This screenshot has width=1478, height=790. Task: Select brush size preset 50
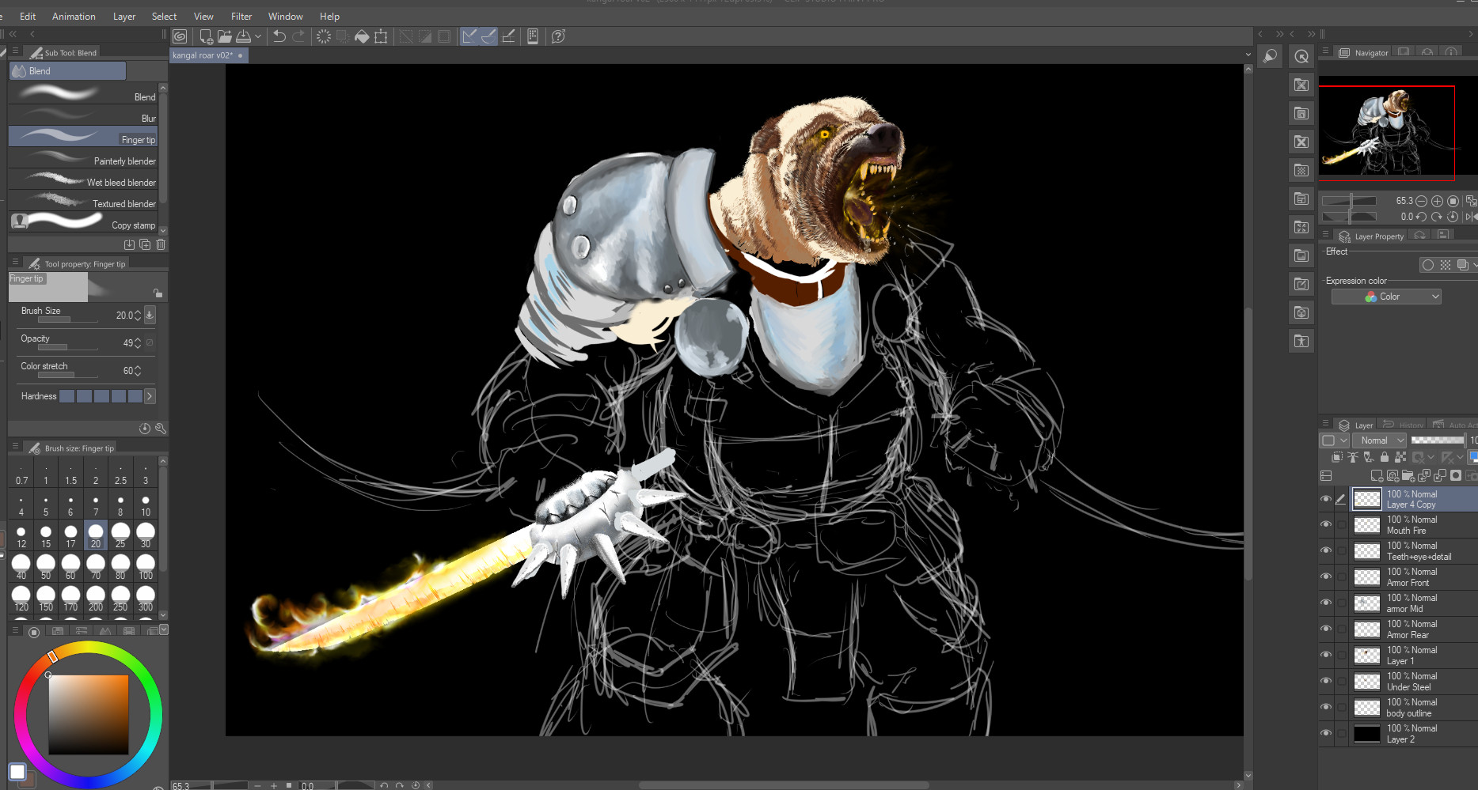point(46,565)
